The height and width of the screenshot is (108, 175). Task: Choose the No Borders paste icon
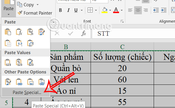tap(8, 43)
